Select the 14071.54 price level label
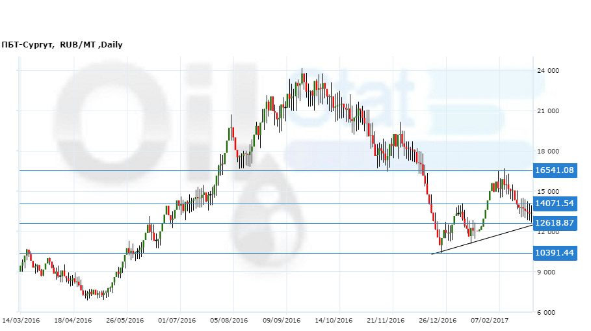591x331 pixels. point(554,204)
